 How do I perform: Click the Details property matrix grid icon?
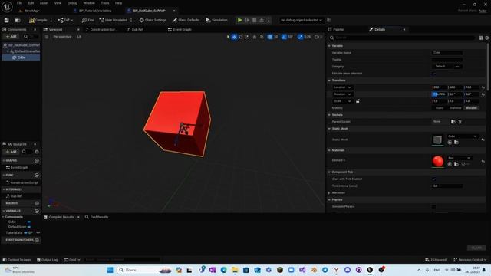pyautogui.click(x=480, y=38)
